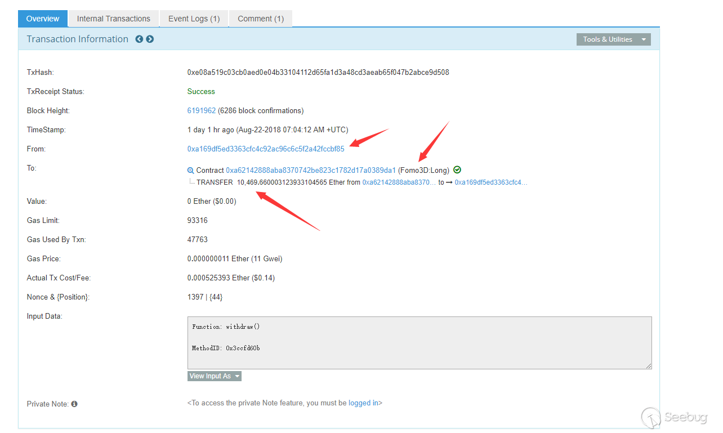
Task: Click the Gas Used By Txn: label
Action: [57, 240]
